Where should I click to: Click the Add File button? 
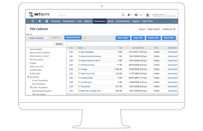[x=56, y=37]
